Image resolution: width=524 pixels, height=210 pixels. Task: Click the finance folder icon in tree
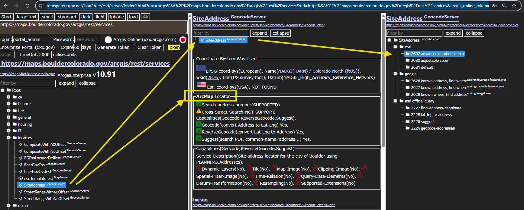[15, 104]
